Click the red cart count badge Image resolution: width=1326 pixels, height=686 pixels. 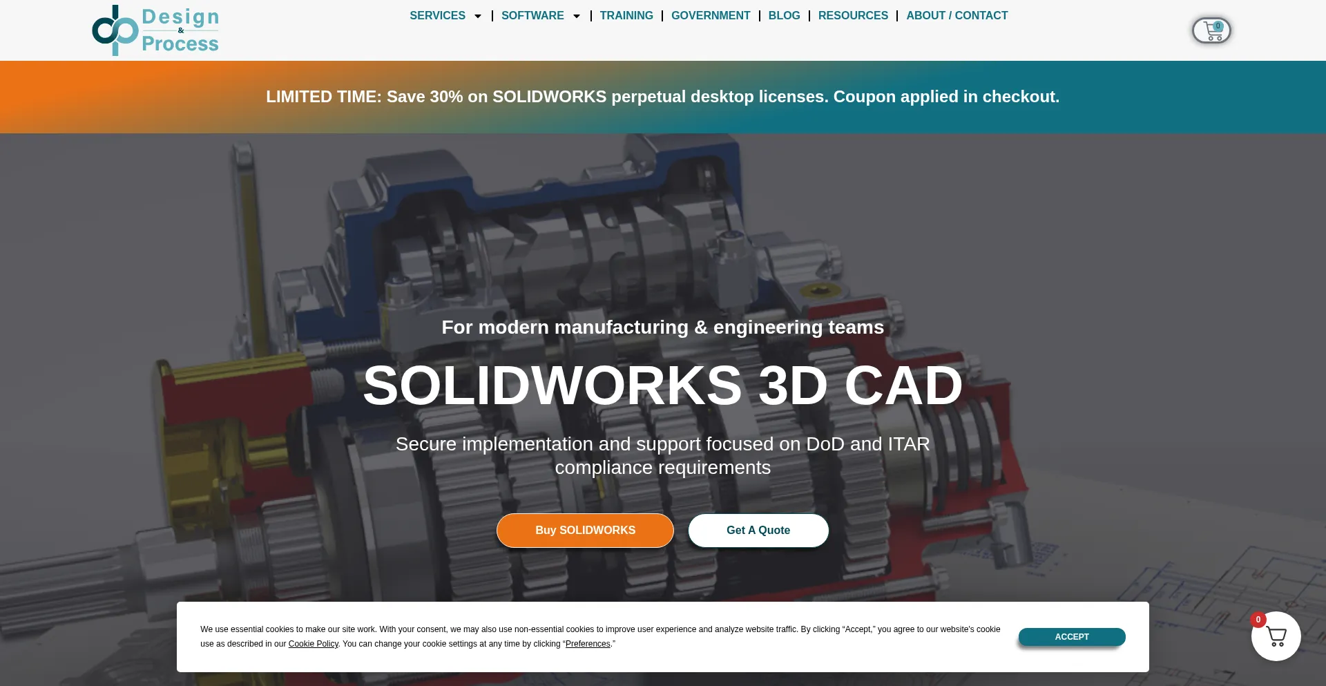[1258, 620]
